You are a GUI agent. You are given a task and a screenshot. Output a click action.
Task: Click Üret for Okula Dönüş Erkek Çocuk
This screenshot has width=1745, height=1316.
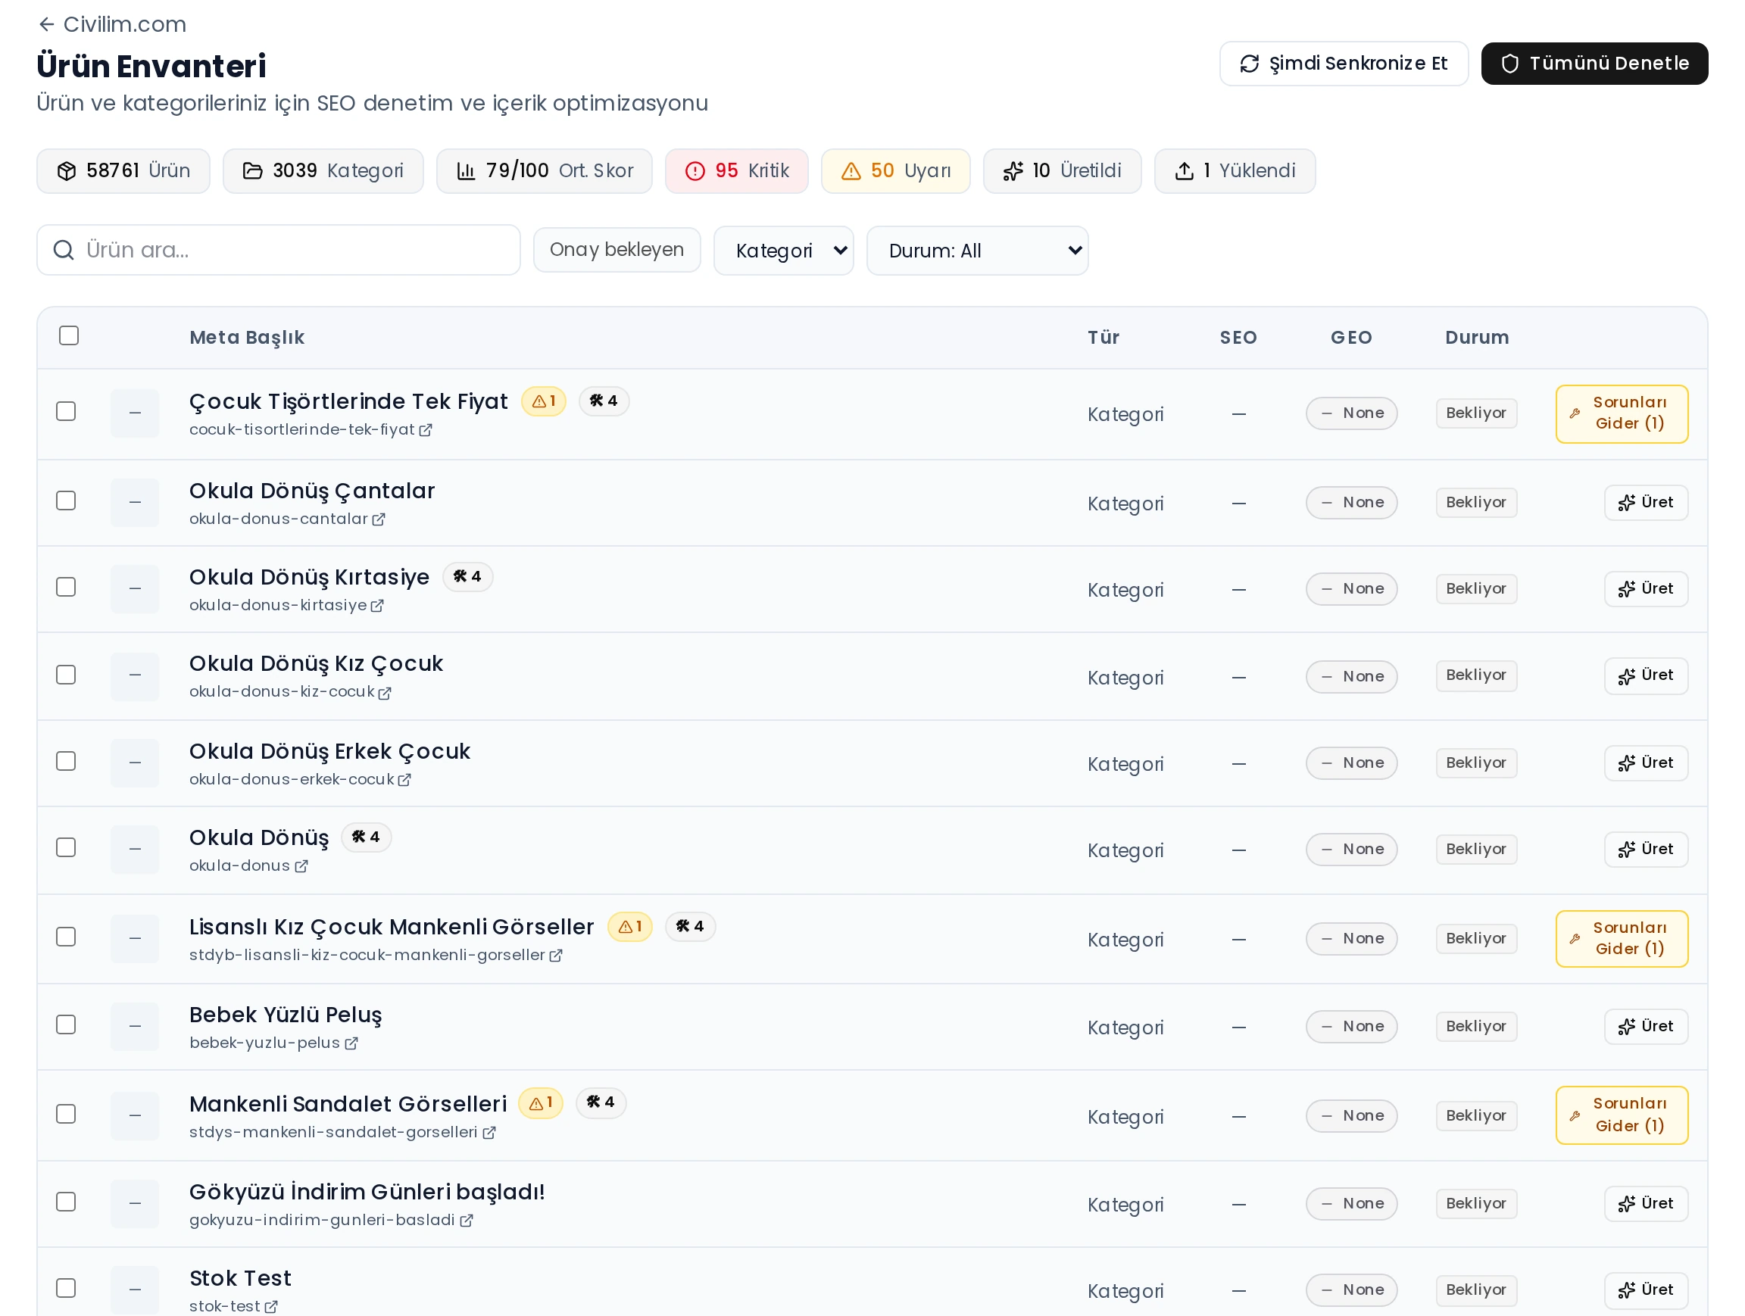pyautogui.click(x=1646, y=763)
